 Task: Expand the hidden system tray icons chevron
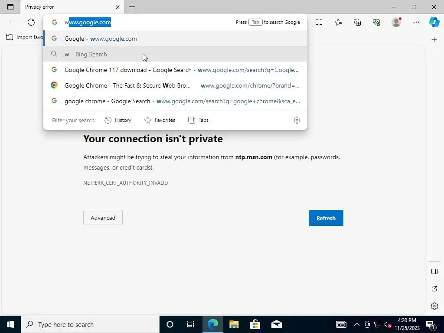pyautogui.click(x=357, y=324)
